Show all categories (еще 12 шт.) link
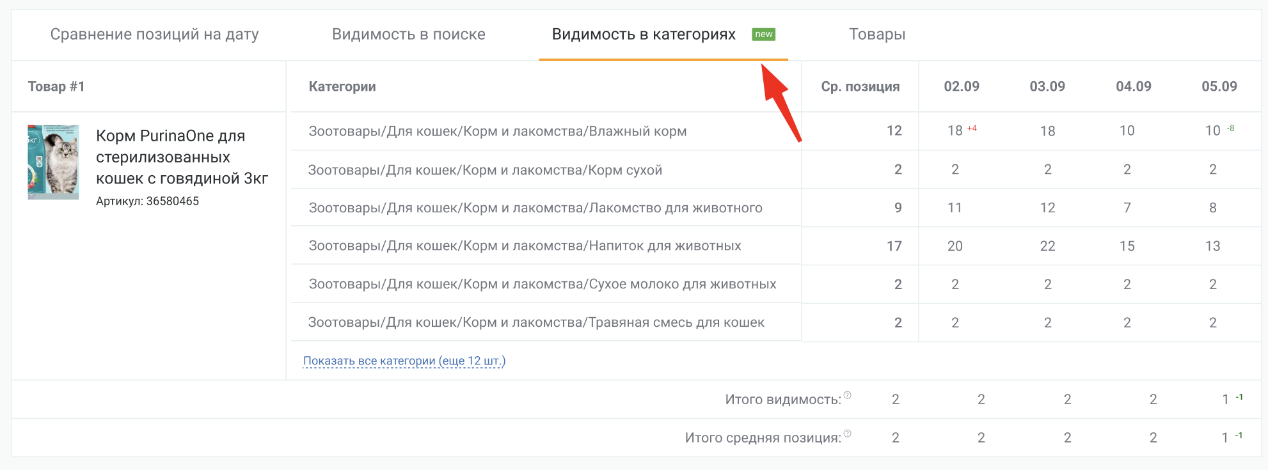Screen dimensions: 1268x470 point(404,361)
